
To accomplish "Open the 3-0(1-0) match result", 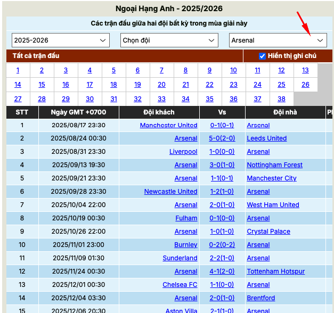I will [222, 165].
